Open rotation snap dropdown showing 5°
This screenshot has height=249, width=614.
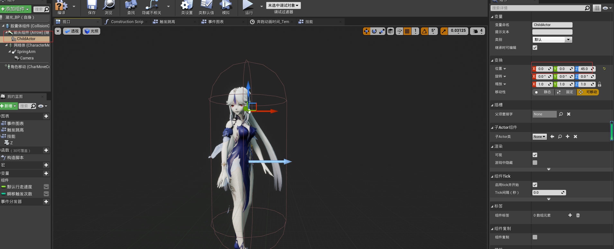coord(433,31)
